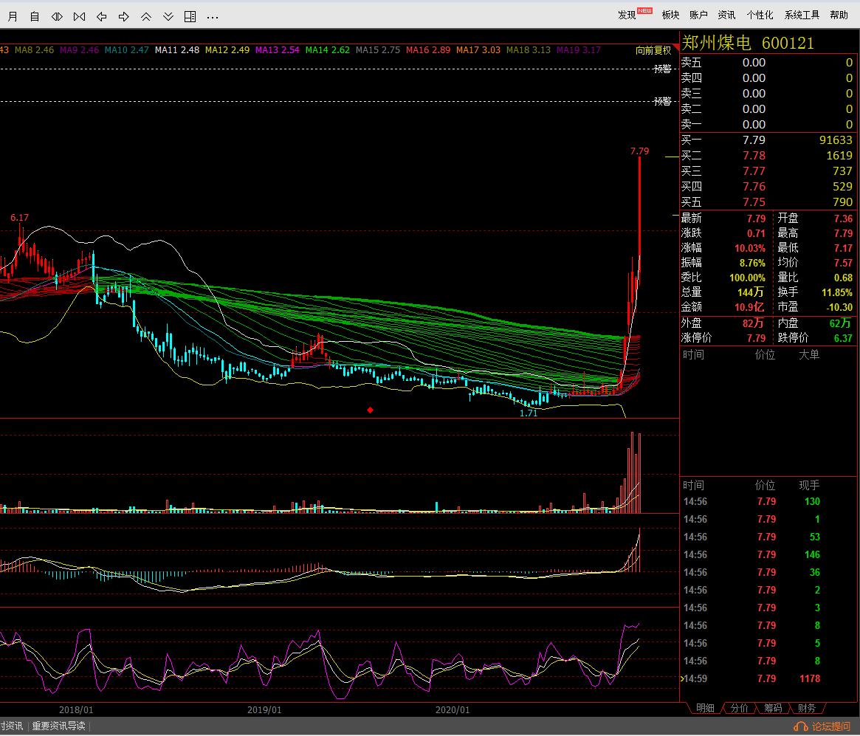Click the MA11 2.48 indicator label

pyautogui.click(x=176, y=50)
